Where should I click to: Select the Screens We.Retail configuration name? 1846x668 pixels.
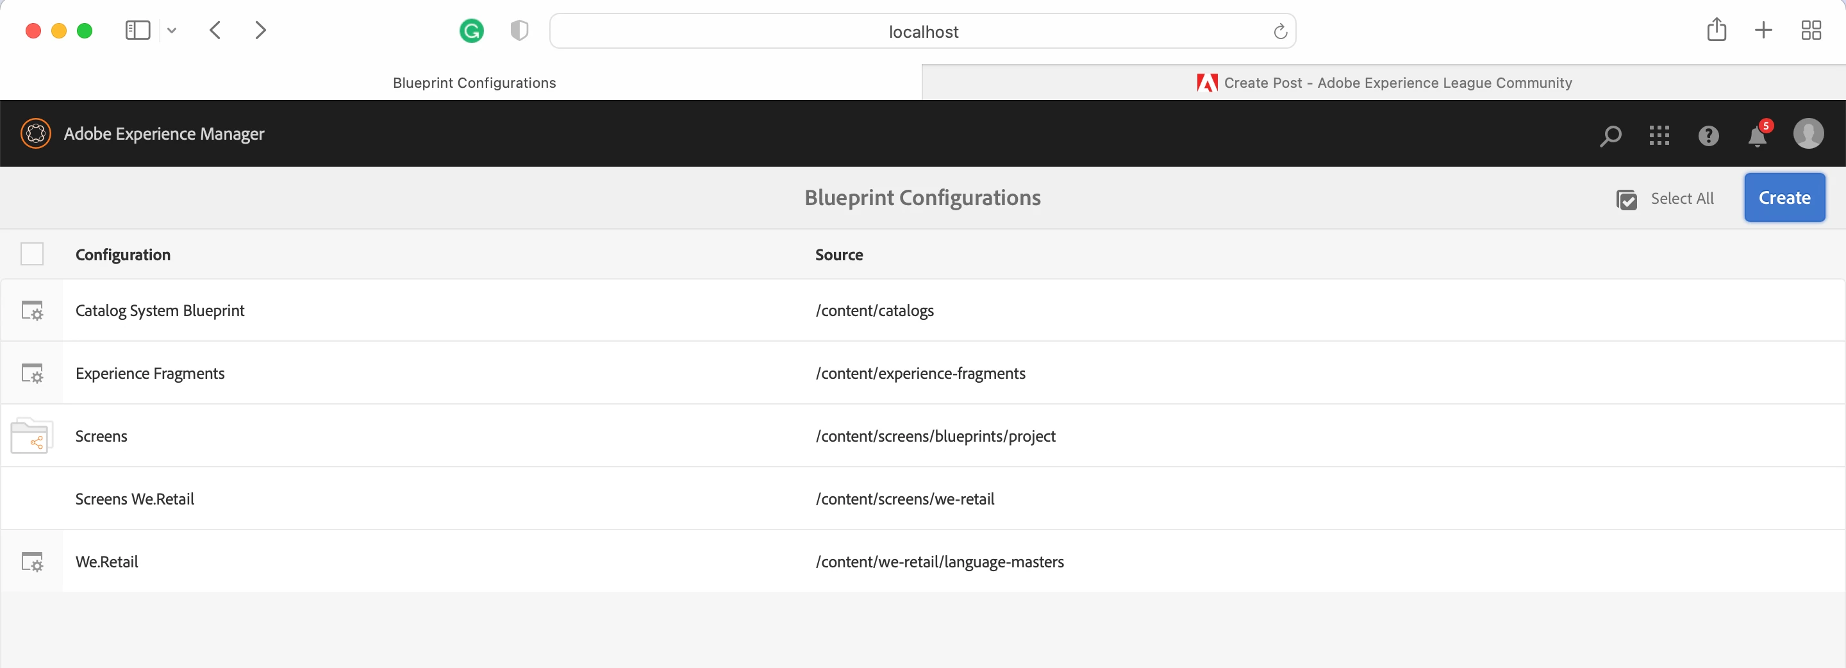pyautogui.click(x=135, y=499)
